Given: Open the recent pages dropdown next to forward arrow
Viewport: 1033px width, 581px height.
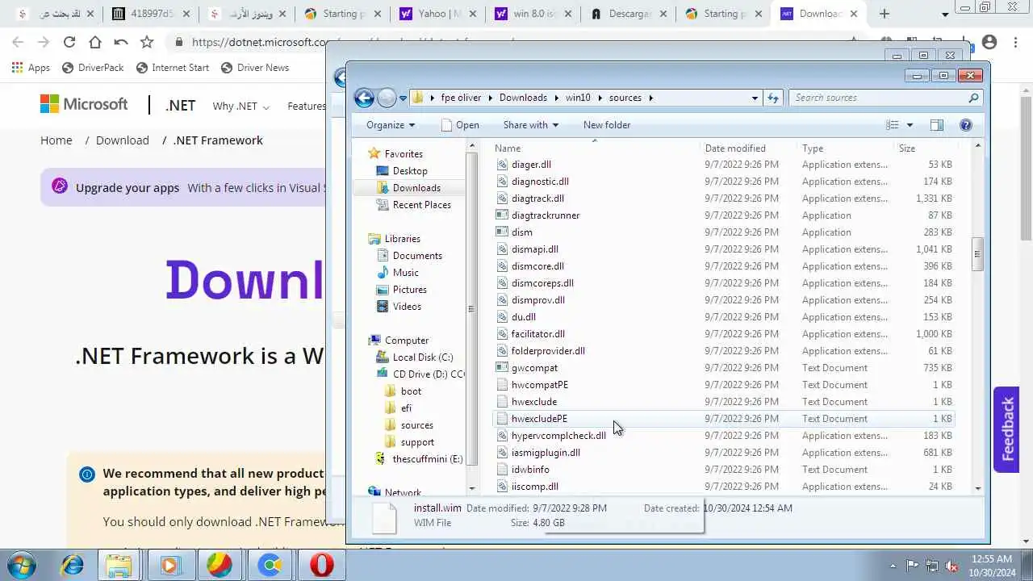Looking at the screenshot, I should click(404, 98).
